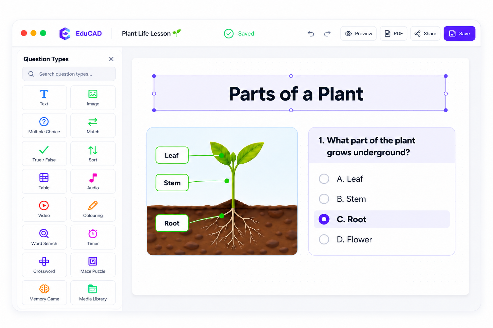Click the macOS green fullscreen dot
The image size is (493, 328).
click(43, 33)
